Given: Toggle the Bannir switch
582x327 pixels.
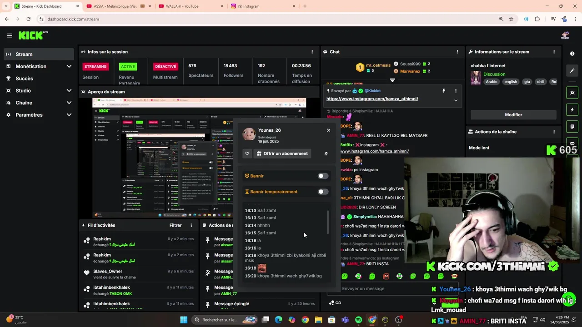Looking at the screenshot, I should coord(323,176).
